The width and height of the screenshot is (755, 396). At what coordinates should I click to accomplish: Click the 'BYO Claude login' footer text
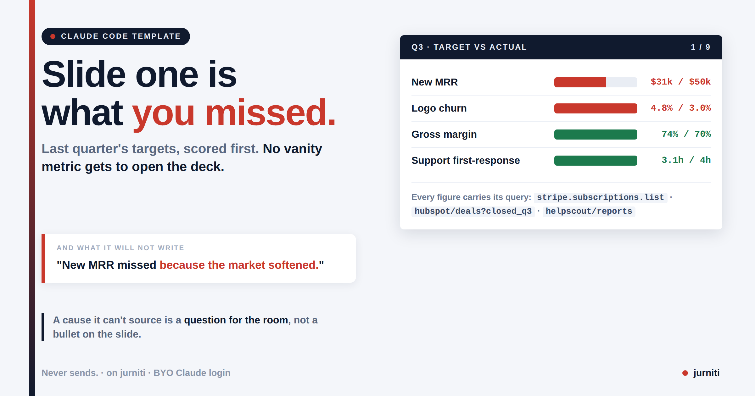(x=192, y=373)
